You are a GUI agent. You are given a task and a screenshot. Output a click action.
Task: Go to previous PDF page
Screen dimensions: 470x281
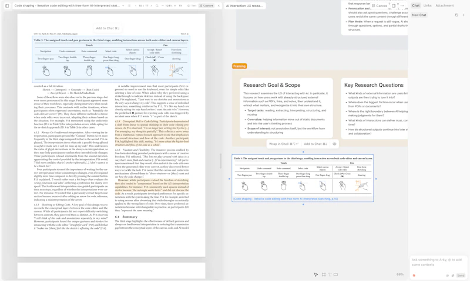pos(136,6)
